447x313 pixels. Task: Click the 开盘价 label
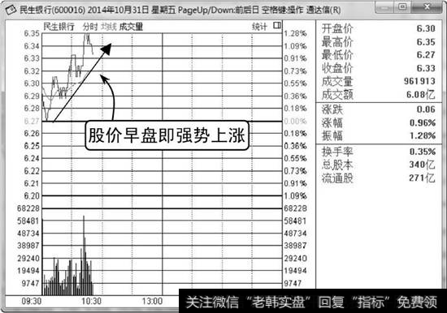click(x=337, y=28)
